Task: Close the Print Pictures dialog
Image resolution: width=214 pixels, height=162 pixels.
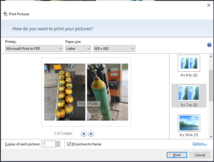Action: coord(209,5)
